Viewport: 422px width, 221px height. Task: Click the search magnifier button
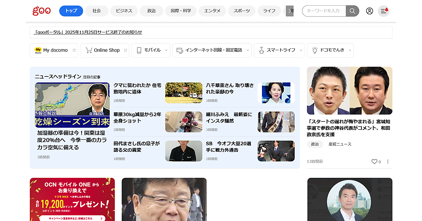tap(352, 11)
